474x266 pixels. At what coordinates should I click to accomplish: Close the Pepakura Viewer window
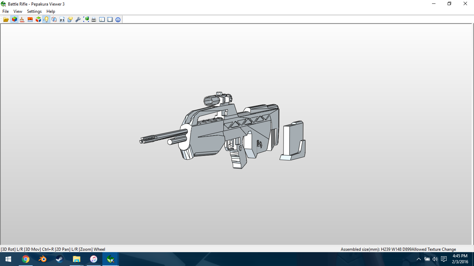[x=466, y=4]
